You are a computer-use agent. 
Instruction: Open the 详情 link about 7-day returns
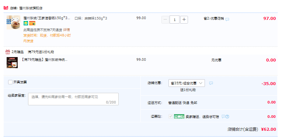pyautogui.click(x=67, y=30)
